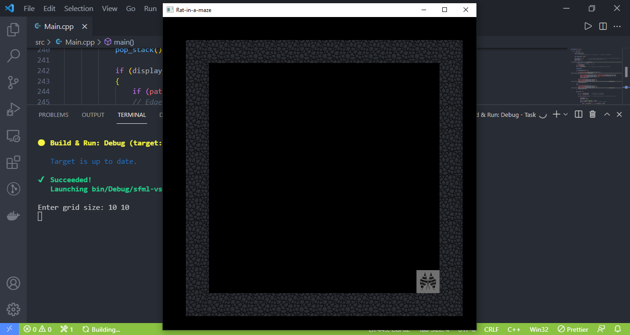The width and height of the screenshot is (630, 335).
Task: Open the Explorer view in the activity bar
Action: tap(13, 29)
